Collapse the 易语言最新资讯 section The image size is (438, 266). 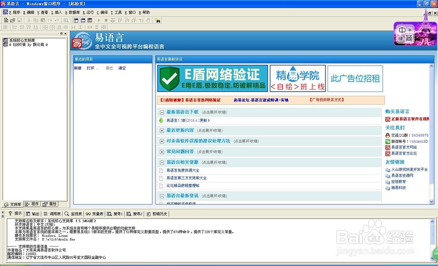[162, 196]
